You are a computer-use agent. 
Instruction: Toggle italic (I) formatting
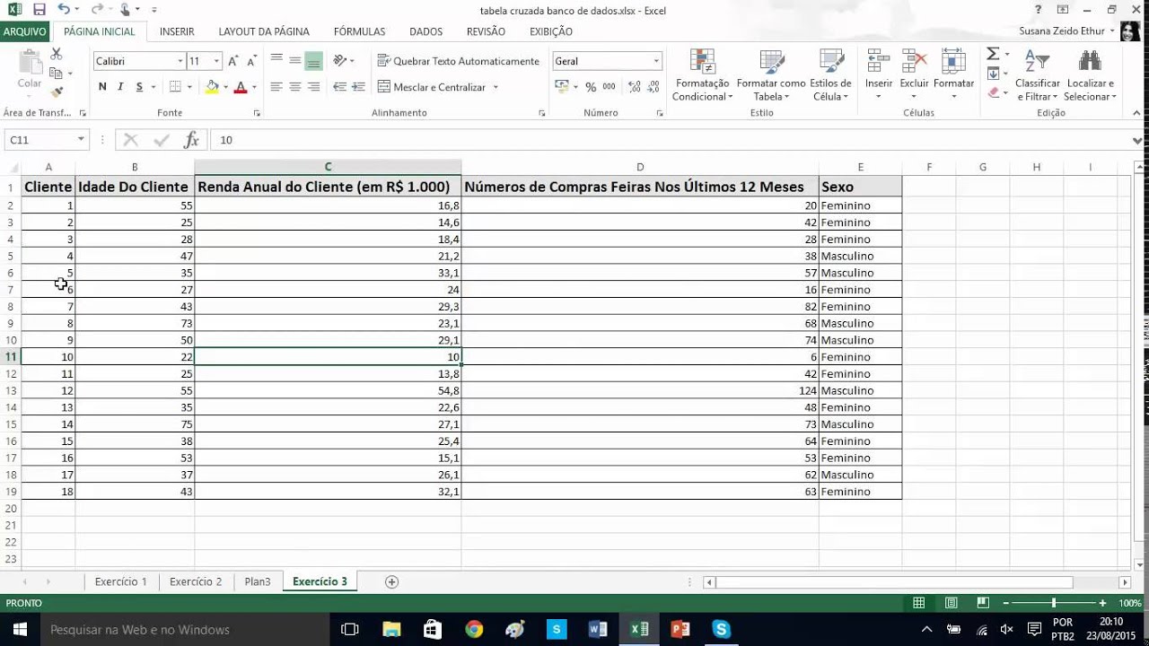(x=120, y=87)
